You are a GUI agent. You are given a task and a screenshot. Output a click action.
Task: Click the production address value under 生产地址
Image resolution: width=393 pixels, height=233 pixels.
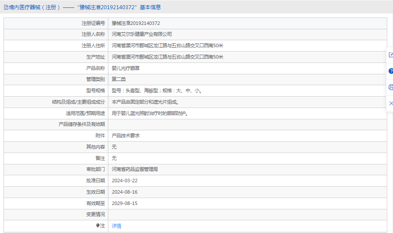[167, 57]
